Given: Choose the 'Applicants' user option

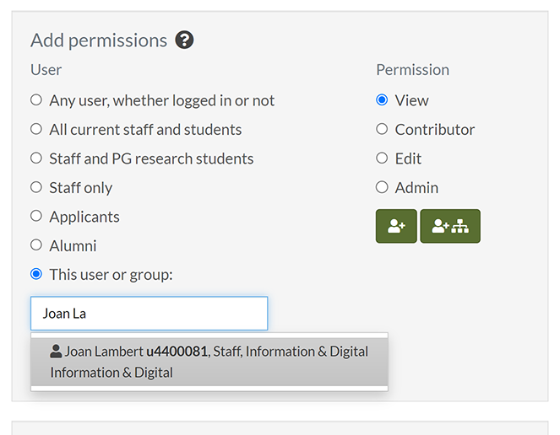Looking at the screenshot, I should (36, 217).
